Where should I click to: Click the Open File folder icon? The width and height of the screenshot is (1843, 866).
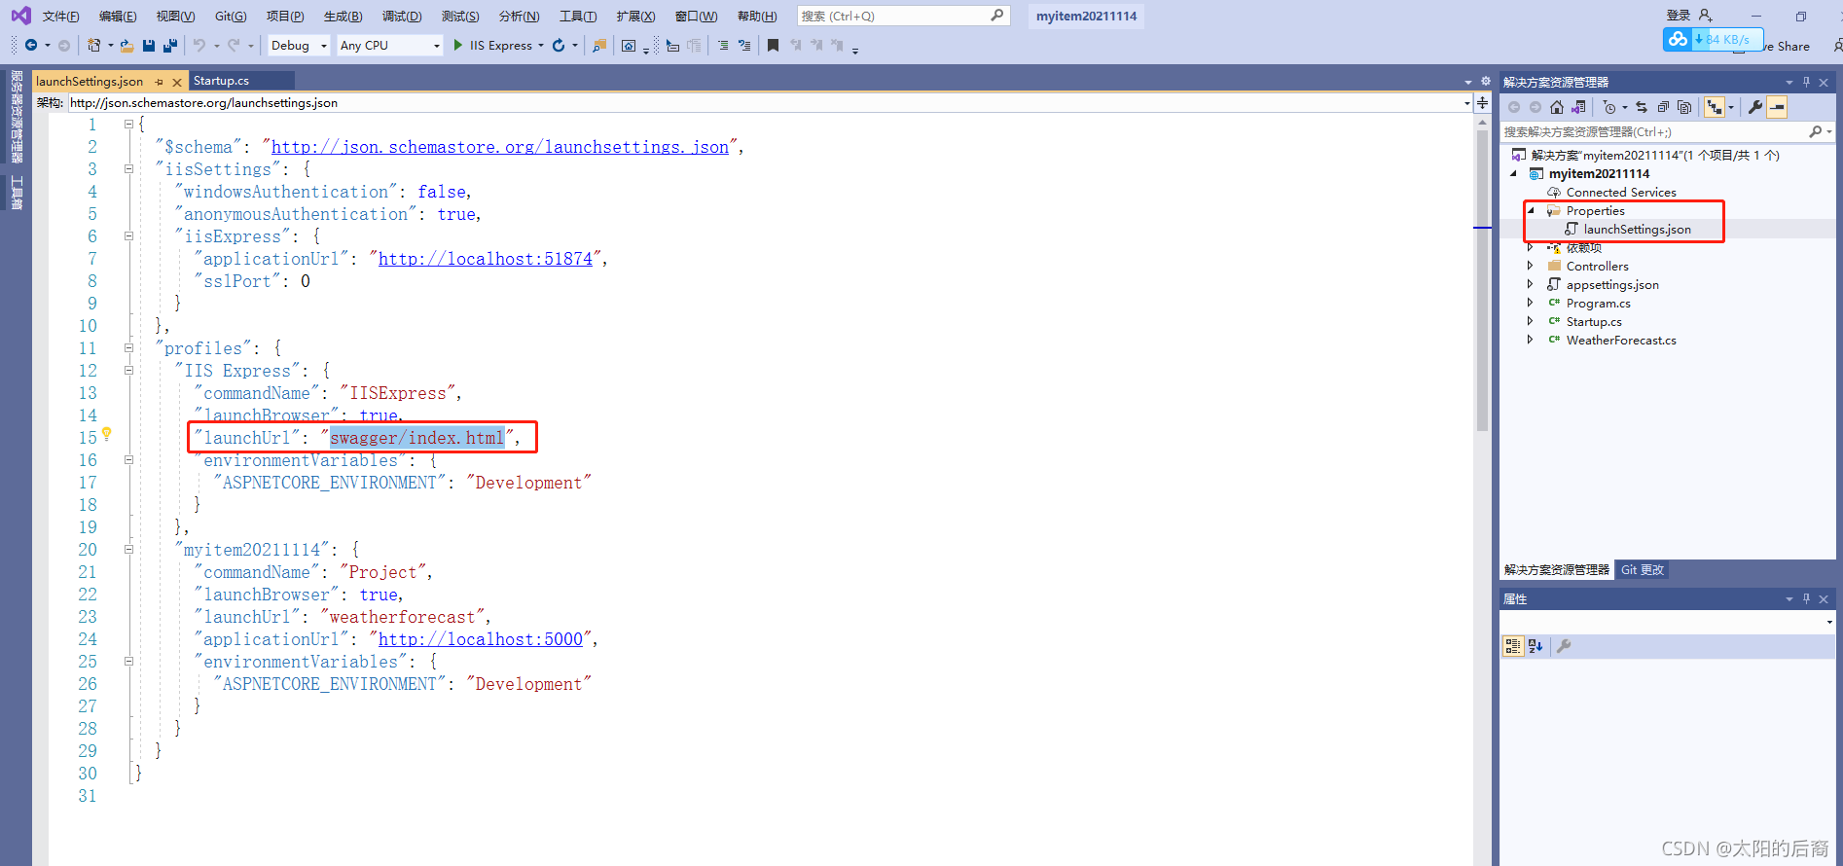point(126,45)
